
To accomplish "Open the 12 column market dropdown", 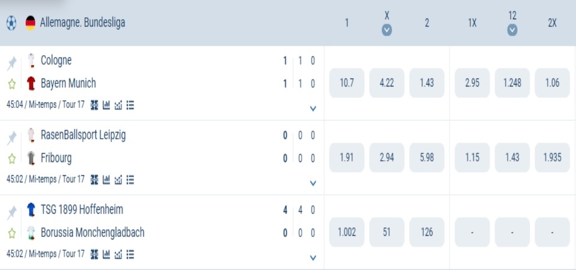I will click(512, 30).
